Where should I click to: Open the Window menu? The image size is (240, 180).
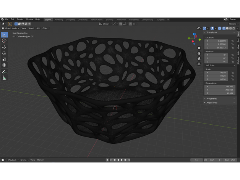pos(29,19)
